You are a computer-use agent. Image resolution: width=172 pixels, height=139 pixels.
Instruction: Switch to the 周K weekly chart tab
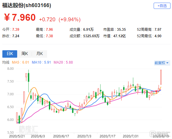[x=25, y=54]
